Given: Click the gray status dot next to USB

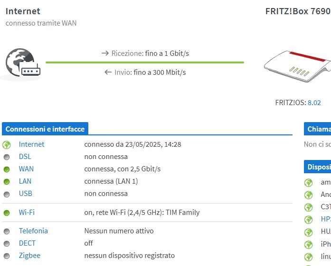Looking at the screenshot, I should tap(7, 194).
